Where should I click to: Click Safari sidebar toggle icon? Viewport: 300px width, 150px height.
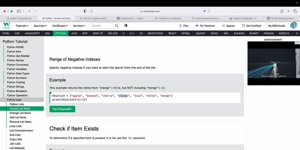[x=19, y=11]
